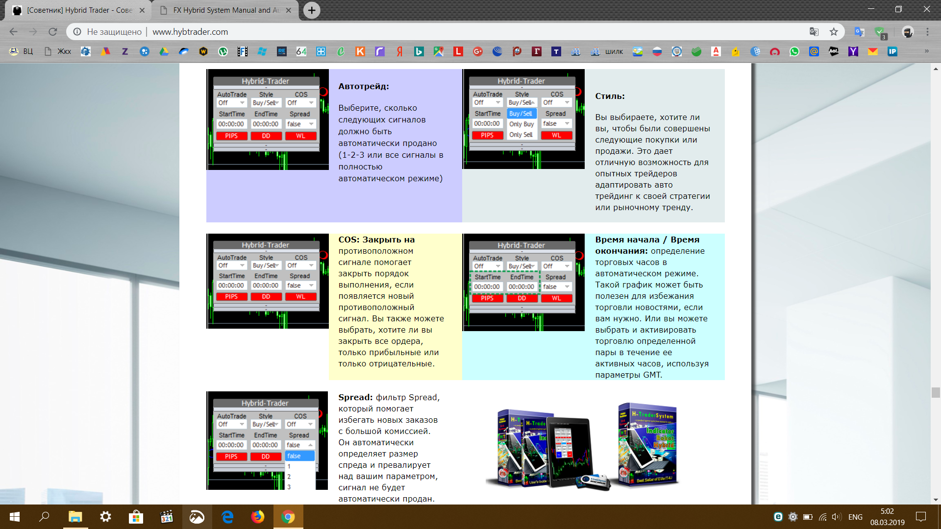The height and width of the screenshot is (529, 941).
Task: Click red PIPS button in Время начала panel
Action: 487,298
